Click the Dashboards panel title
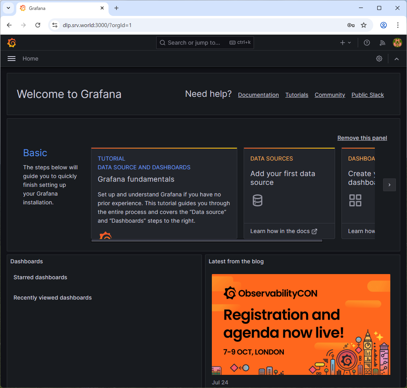The image size is (407, 388). pyautogui.click(x=27, y=261)
